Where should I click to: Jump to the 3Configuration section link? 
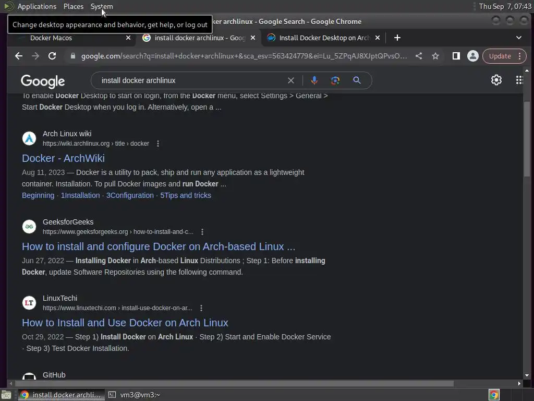130,195
